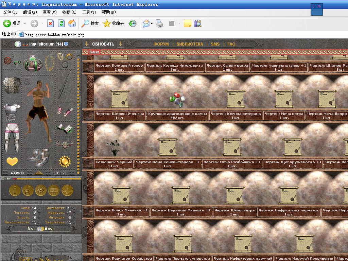Click the grey forward arrow button
The width and height of the screenshot is (348, 261).
34,23
